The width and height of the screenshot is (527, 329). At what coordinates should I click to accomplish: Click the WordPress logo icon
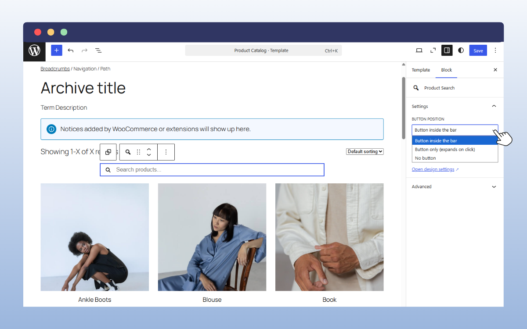(x=34, y=50)
